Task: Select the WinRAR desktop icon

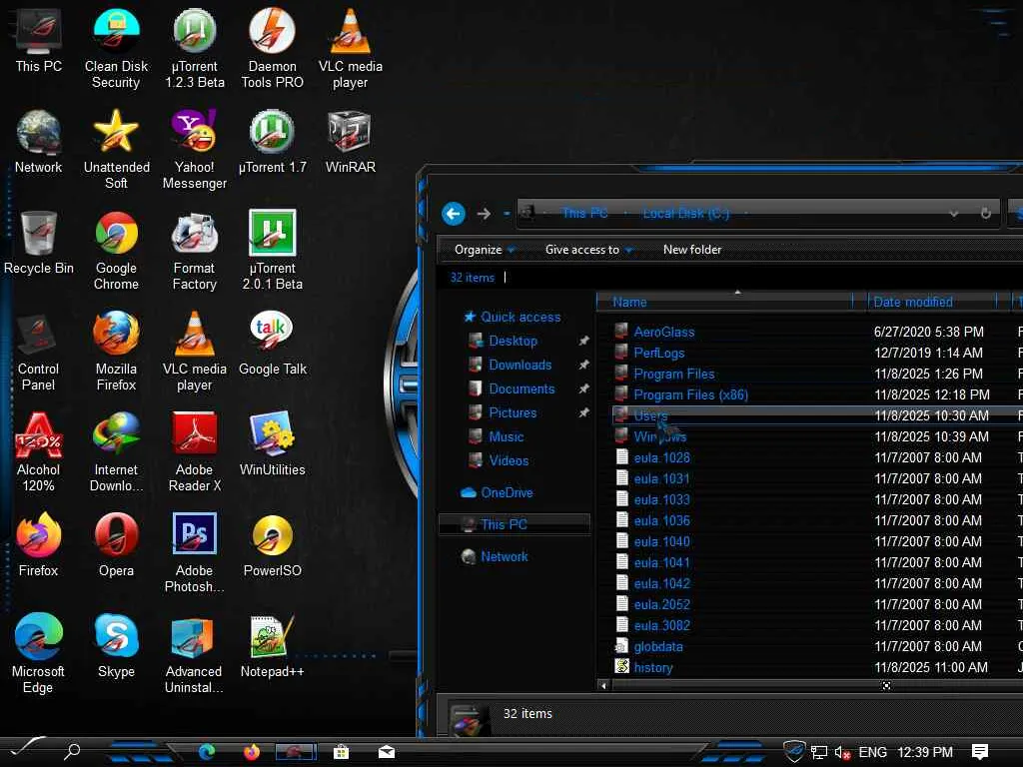Action: 351,142
